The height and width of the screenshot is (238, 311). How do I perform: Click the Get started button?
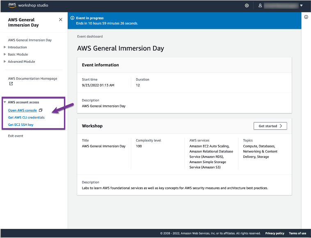(270, 126)
